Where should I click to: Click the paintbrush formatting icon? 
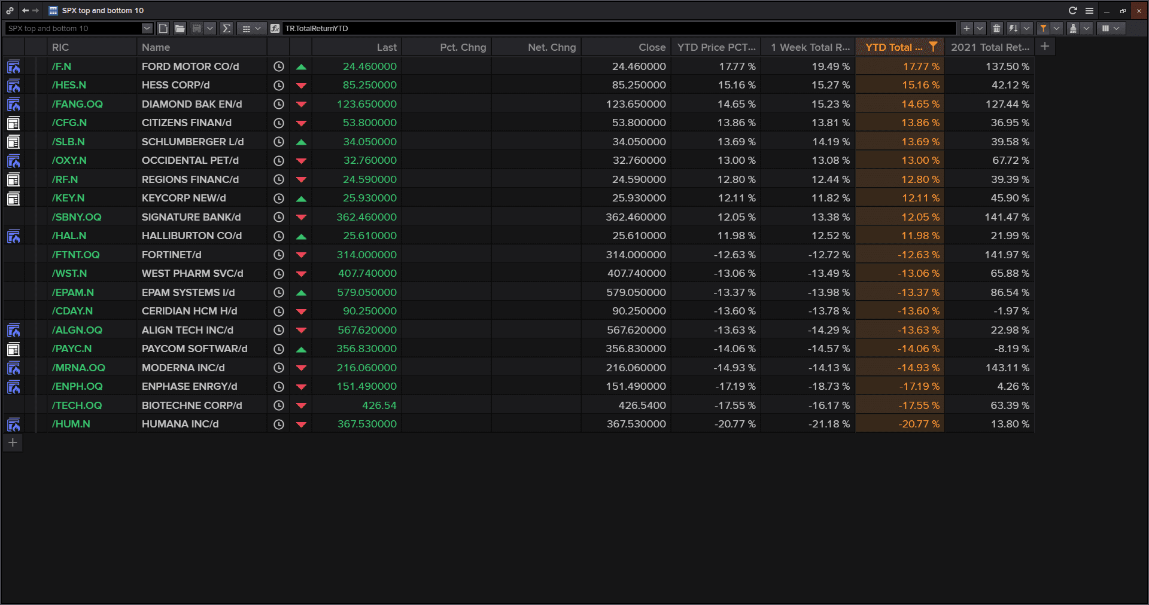1073,28
